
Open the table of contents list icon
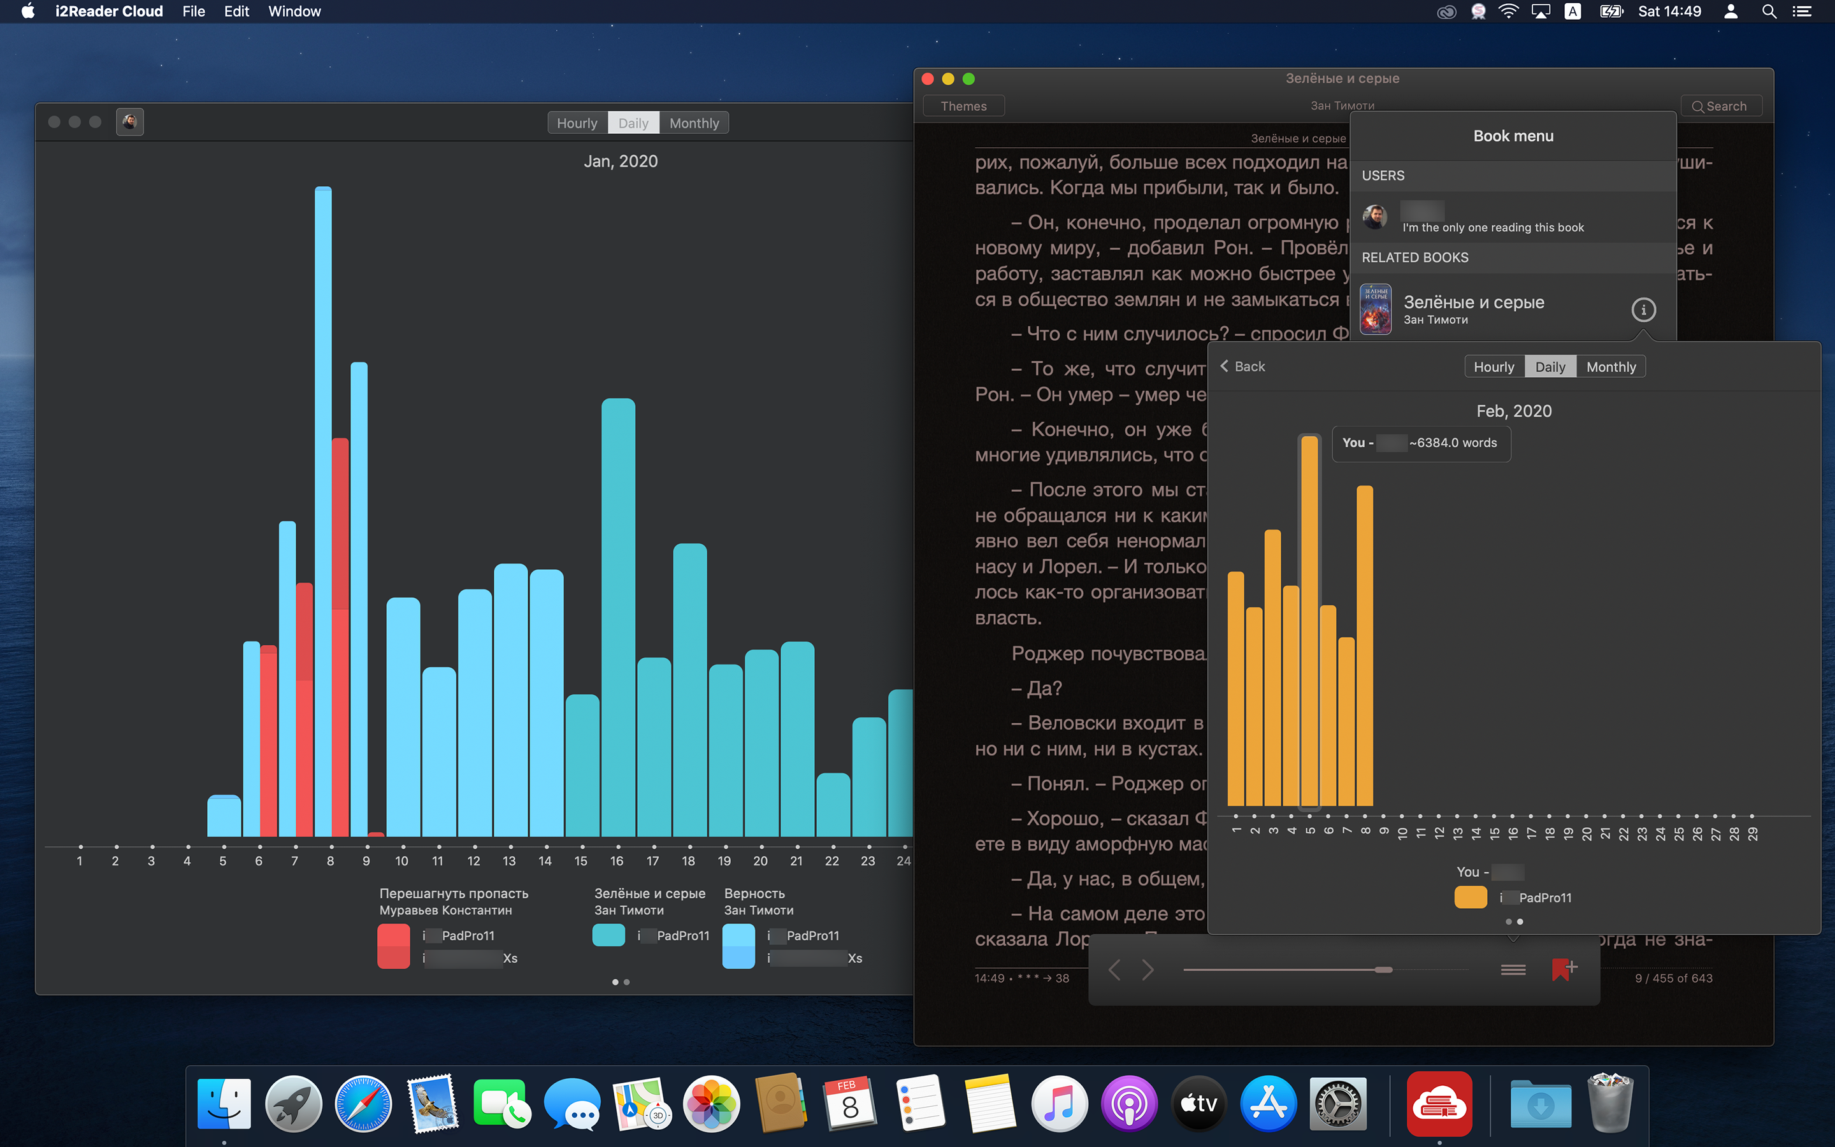[1513, 969]
